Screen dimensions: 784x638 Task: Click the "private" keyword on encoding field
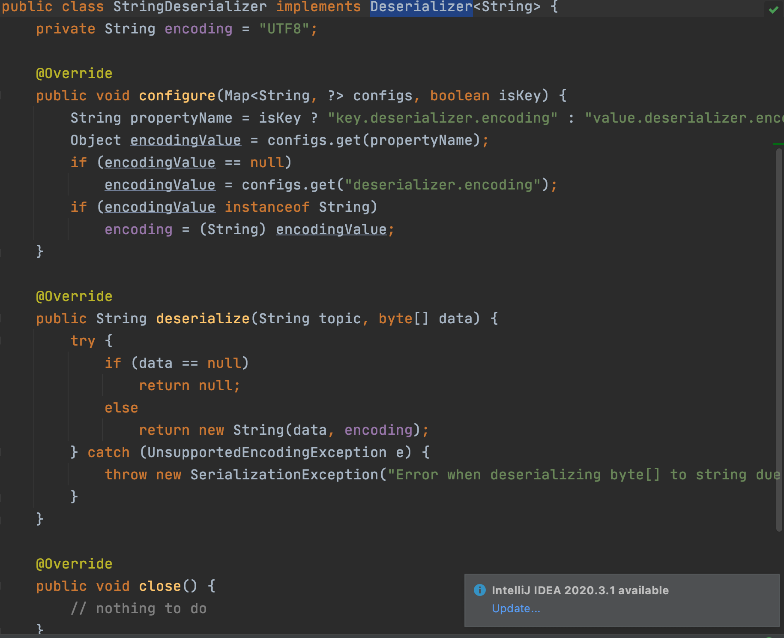click(66, 29)
